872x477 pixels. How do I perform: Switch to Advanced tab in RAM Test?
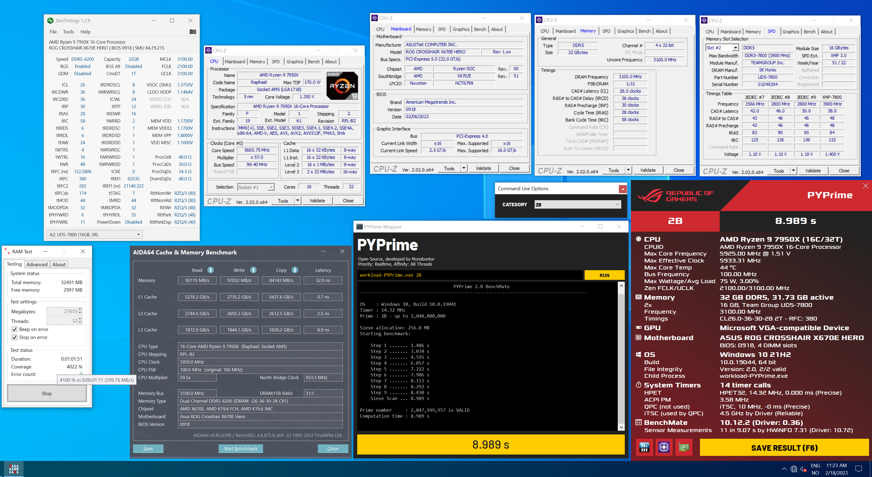click(37, 264)
